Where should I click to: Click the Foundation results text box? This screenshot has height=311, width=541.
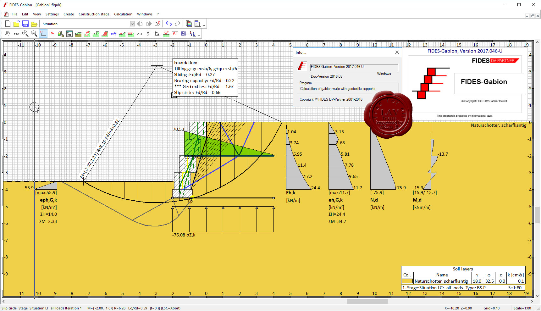(205, 77)
